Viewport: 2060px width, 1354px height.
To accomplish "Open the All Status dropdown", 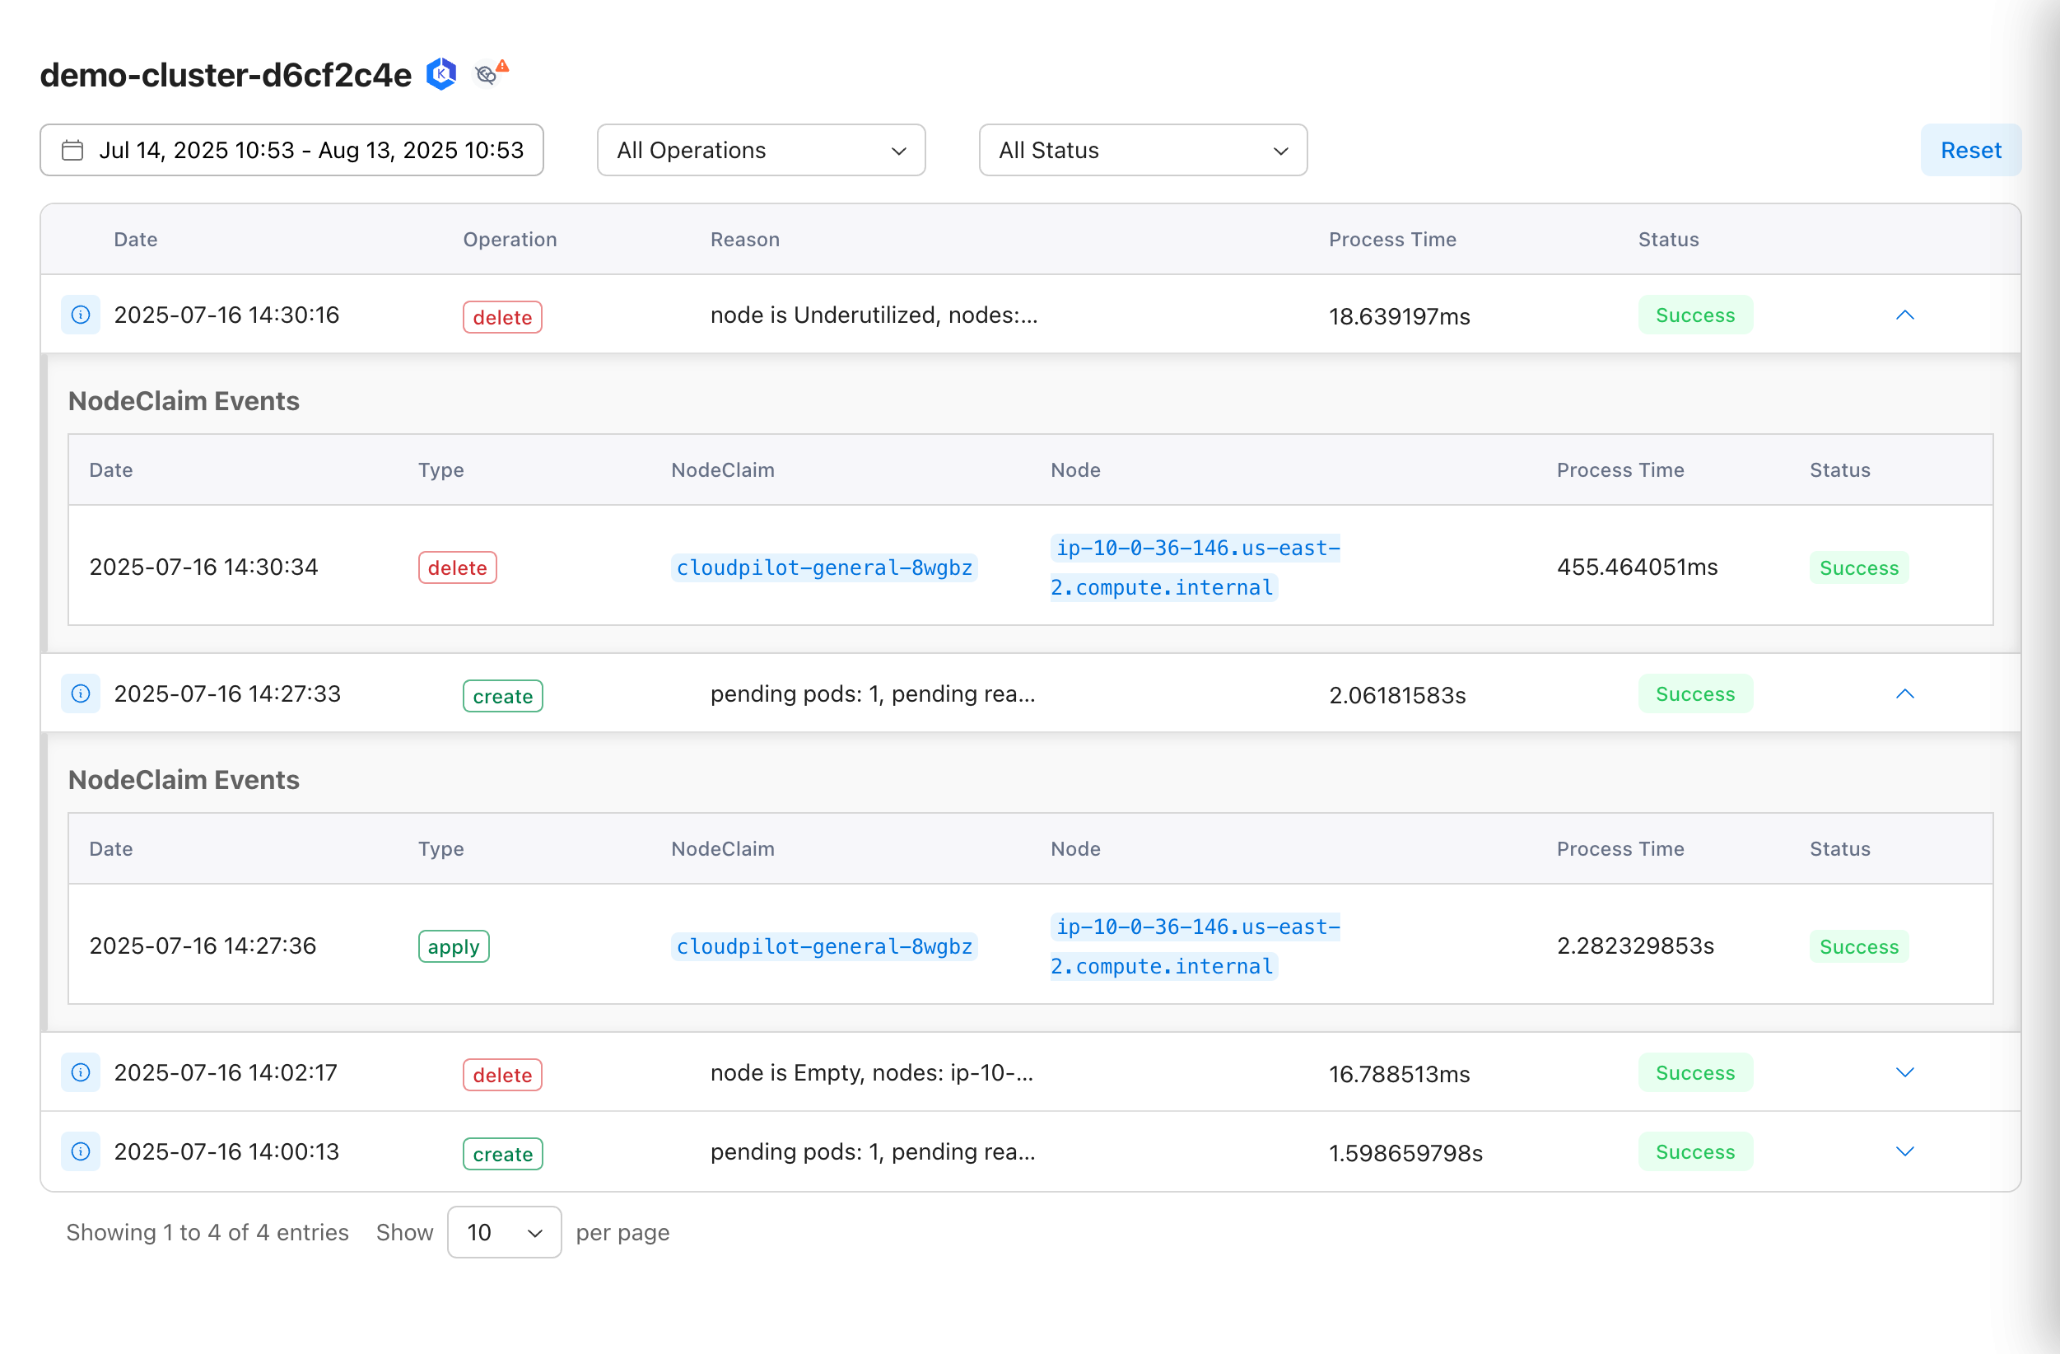I will click(x=1143, y=150).
